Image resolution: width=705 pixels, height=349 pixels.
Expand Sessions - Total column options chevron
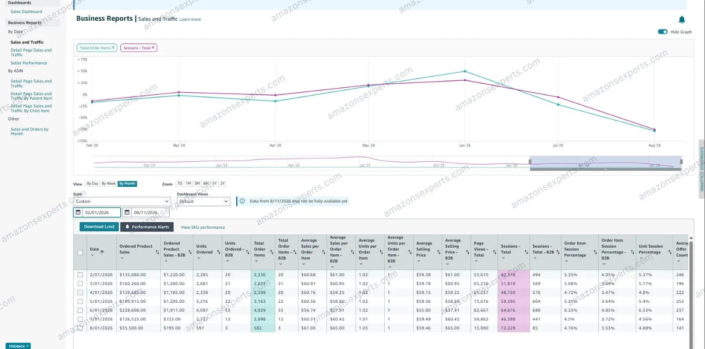[503, 258]
